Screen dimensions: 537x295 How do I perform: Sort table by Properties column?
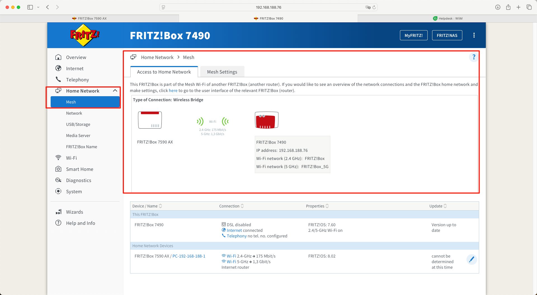click(317, 206)
